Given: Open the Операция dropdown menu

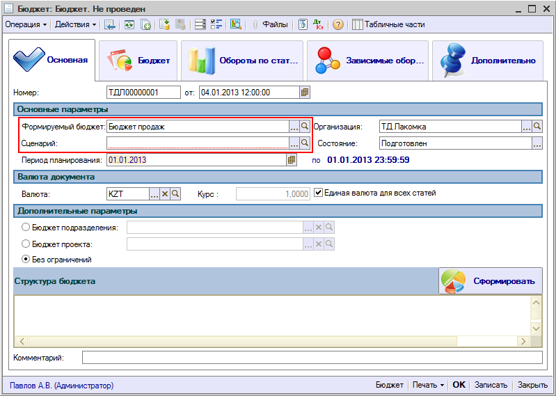Looking at the screenshot, I should [x=26, y=24].
